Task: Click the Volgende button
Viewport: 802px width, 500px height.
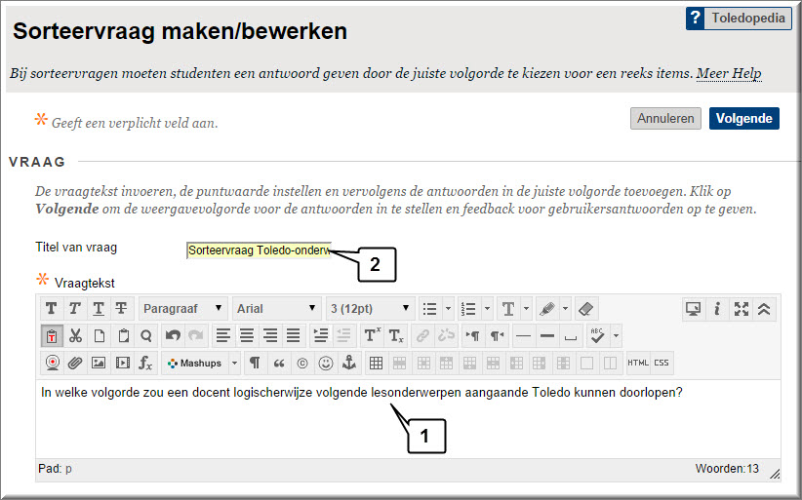Action: coord(744,119)
